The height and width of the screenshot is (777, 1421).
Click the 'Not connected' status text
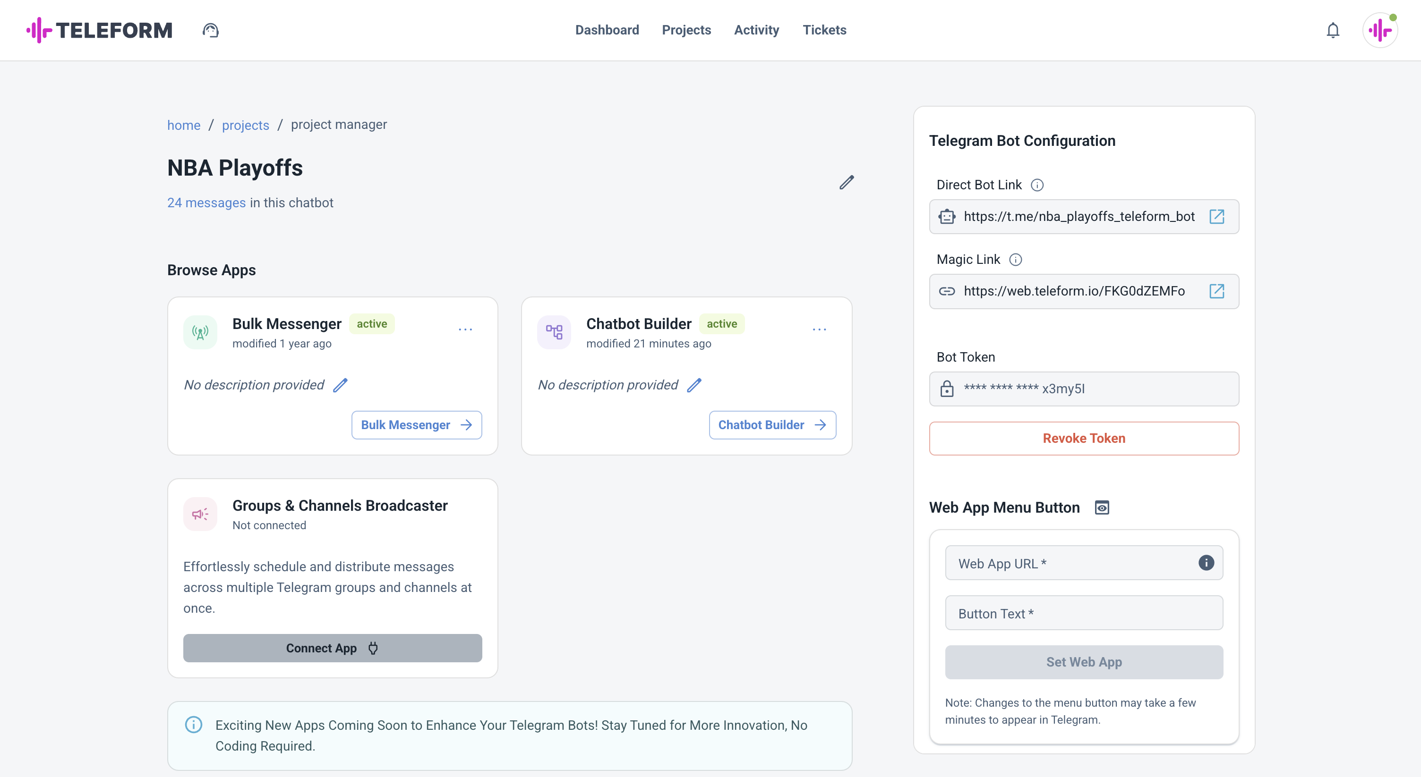point(269,526)
